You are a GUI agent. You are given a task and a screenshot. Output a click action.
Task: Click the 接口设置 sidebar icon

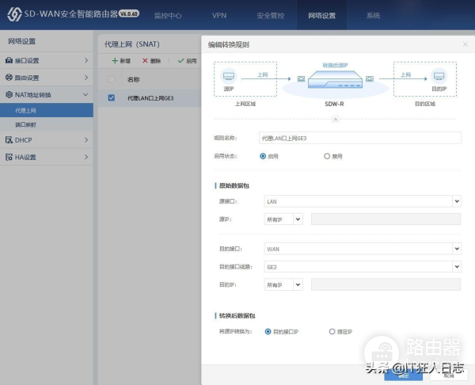(x=9, y=60)
